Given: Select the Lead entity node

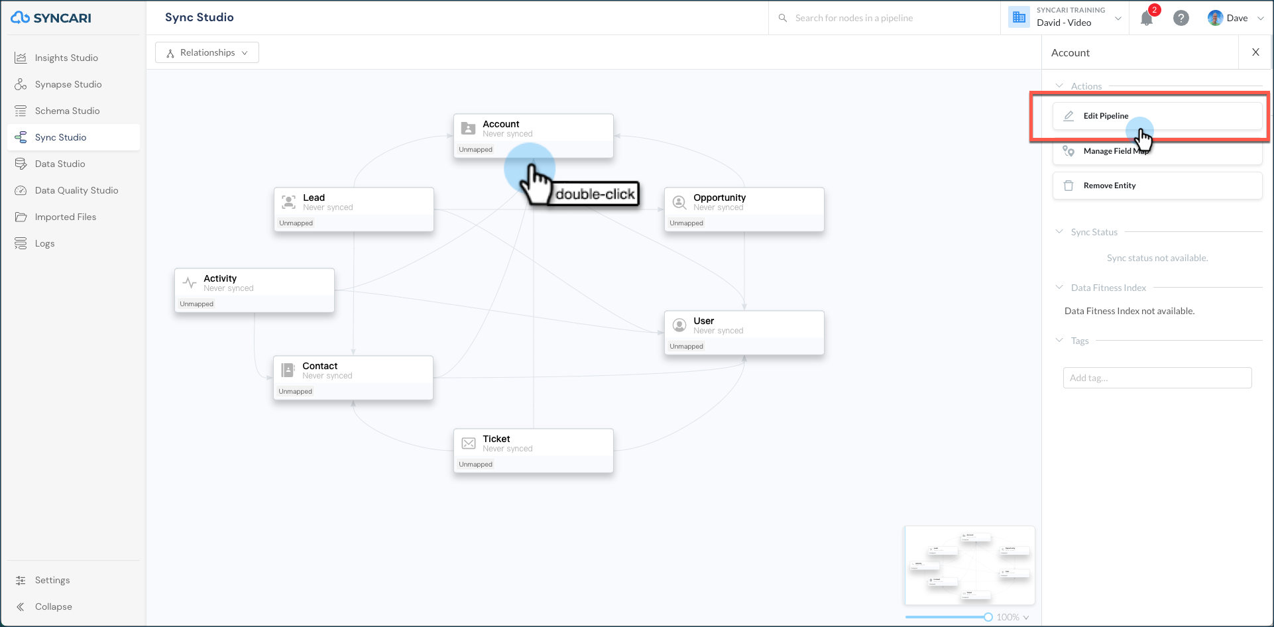Looking at the screenshot, I should [354, 209].
